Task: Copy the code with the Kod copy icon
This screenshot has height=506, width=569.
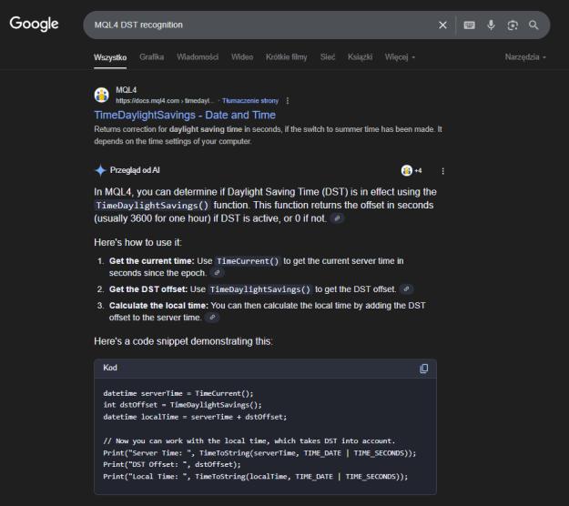Action: [423, 369]
